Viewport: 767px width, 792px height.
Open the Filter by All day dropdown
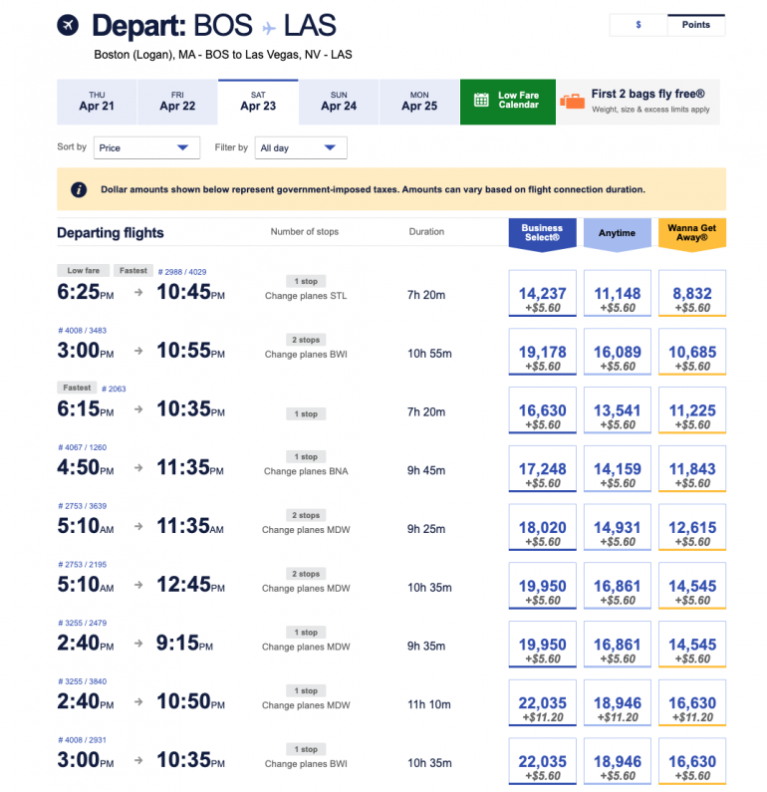301,147
